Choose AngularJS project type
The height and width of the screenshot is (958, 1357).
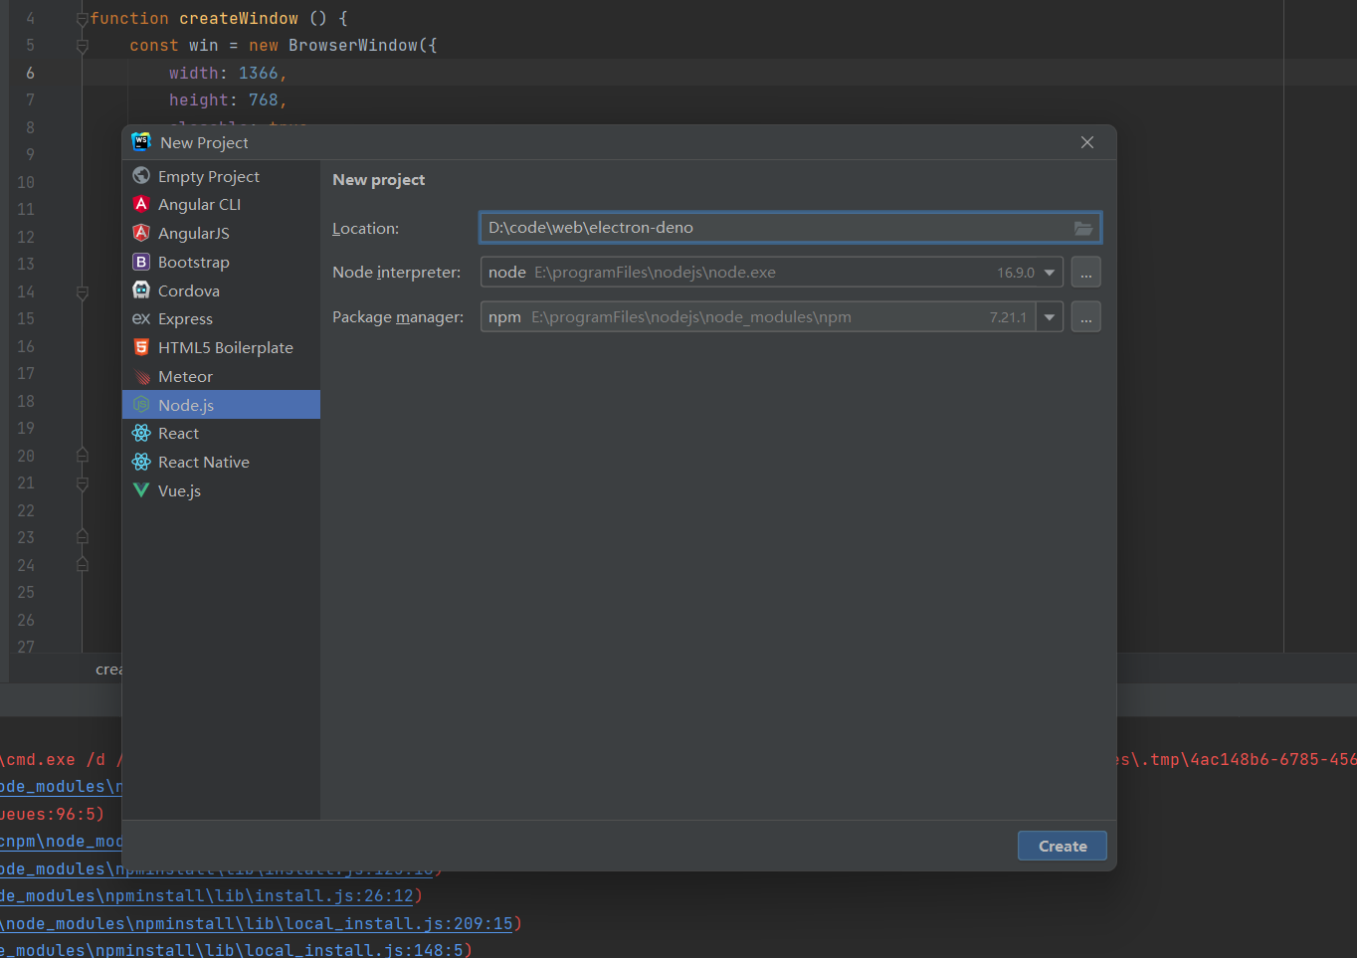point(221,233)
